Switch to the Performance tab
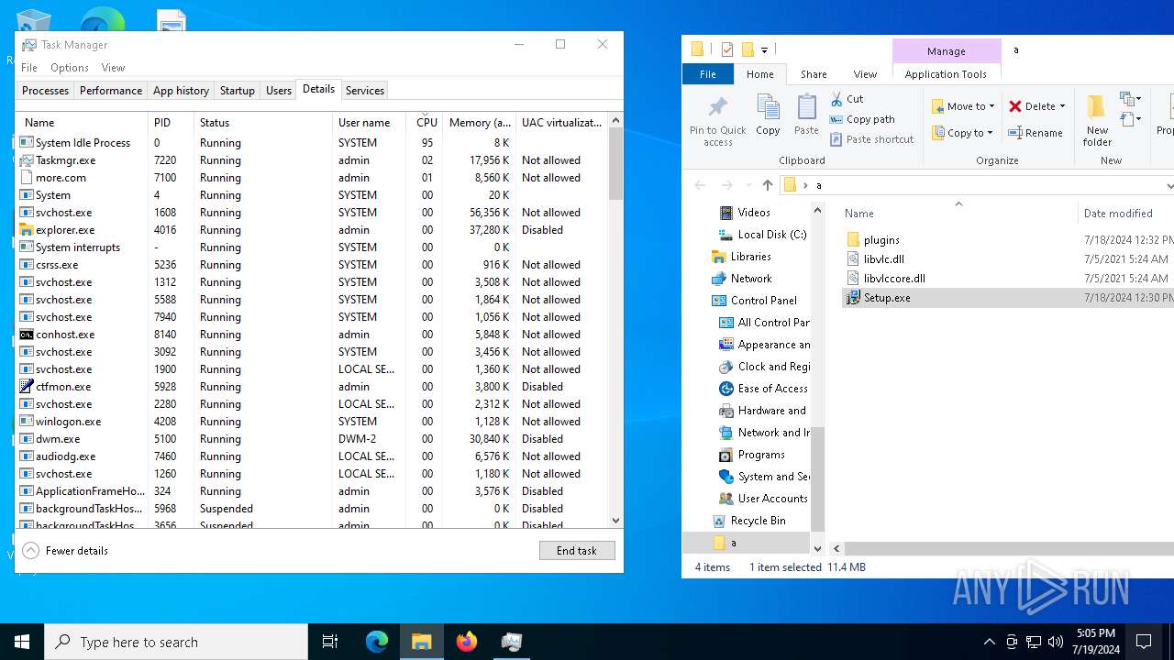 [x=111, y=91]
